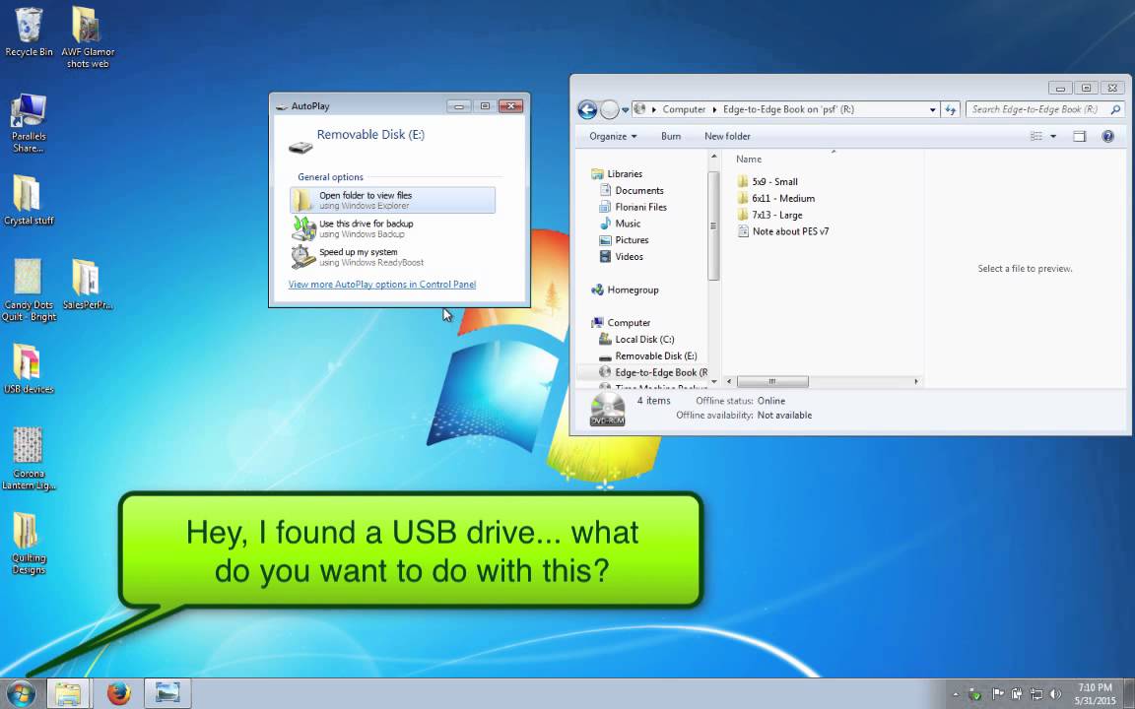Select Computer in the navigation tree
1135x709 pixels.
[621, 323]
